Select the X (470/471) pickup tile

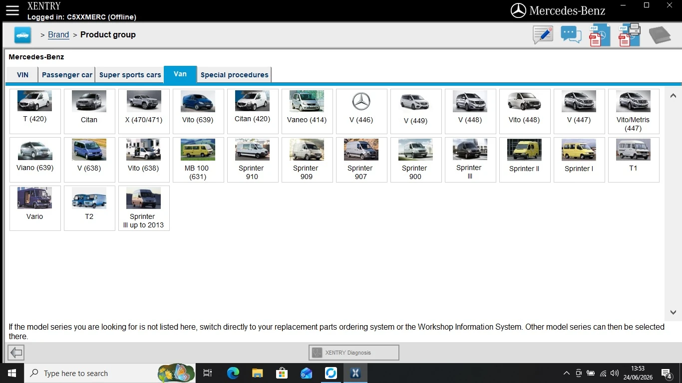[x=144, y=111]
